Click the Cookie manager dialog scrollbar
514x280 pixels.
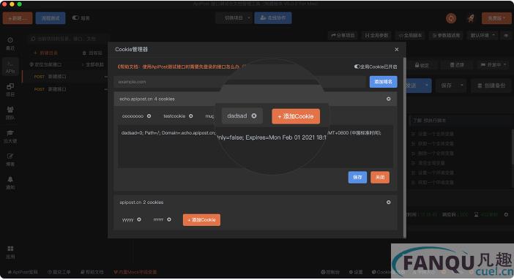click(x=404, y=148)
